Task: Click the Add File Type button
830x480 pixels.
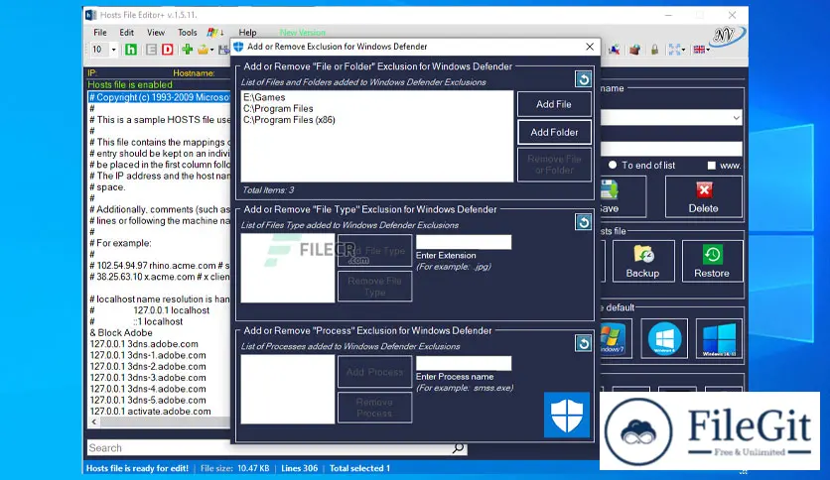Action: pos(374,251)
